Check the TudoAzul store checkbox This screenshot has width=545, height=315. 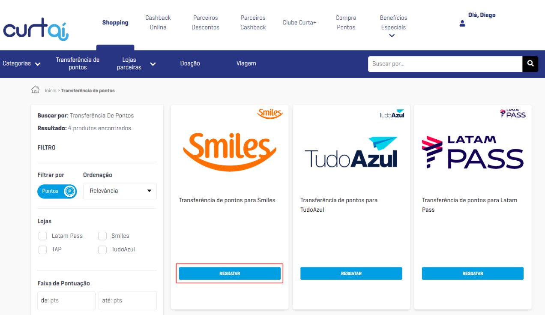(x=102, y=249)
